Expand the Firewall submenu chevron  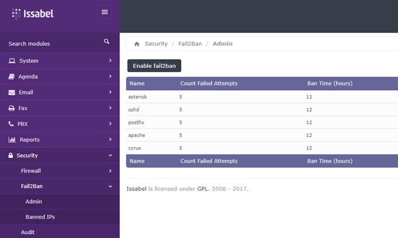(110, 171)
